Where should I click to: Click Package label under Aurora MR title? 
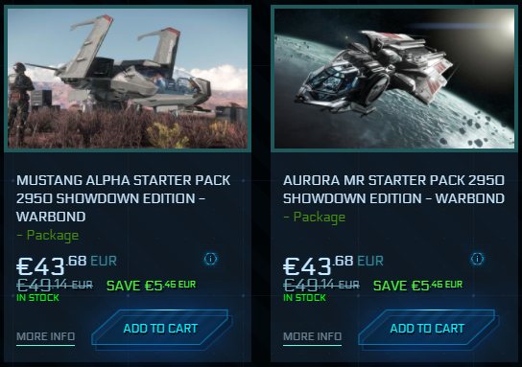point(315,218)
